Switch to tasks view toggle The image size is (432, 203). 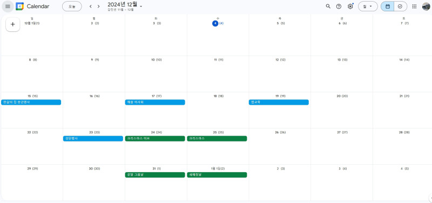[400, 6]
